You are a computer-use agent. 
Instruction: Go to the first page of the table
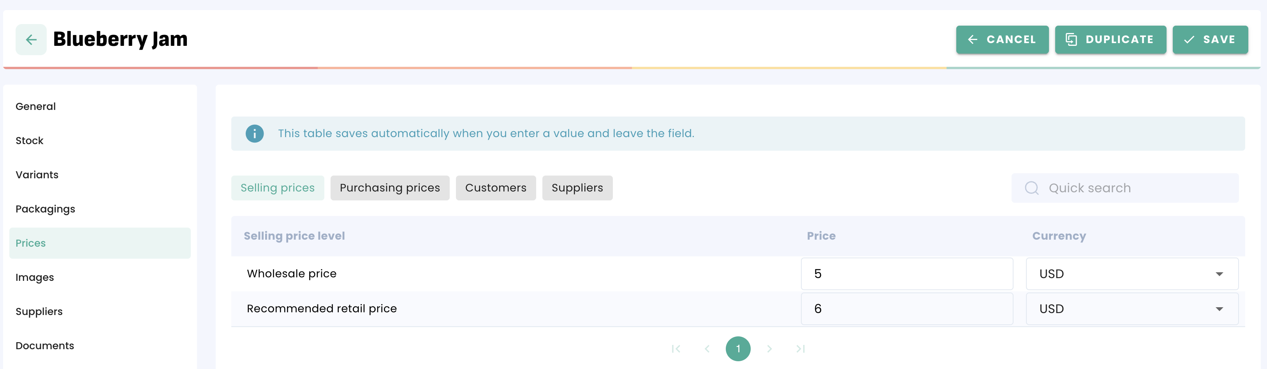point(676,349)
